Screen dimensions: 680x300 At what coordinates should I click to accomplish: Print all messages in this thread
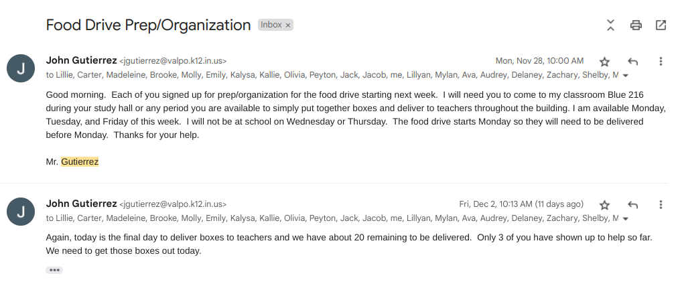click(x=636, y=25)
